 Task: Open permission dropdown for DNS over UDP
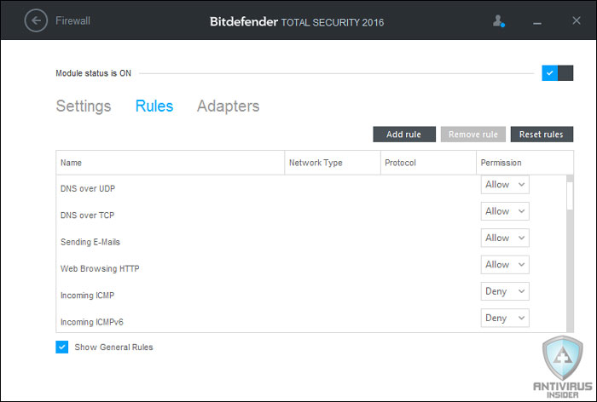pos(505,185)
